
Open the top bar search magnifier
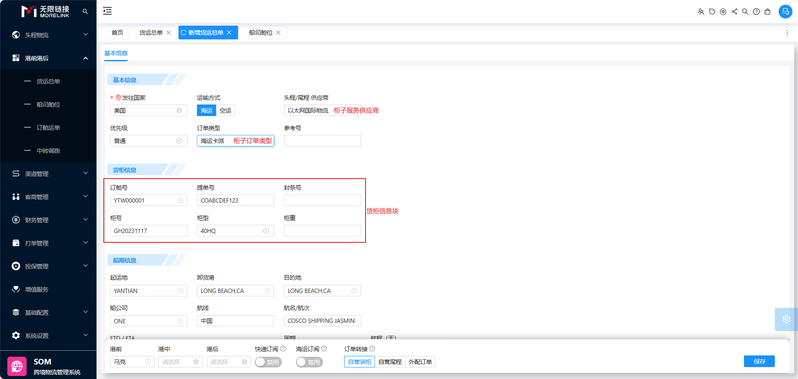pyautogui.click(x=745, y=12)
